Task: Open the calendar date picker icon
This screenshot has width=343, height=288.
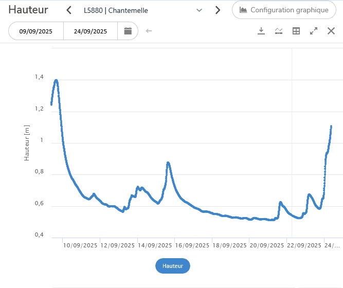Action: 128,31
